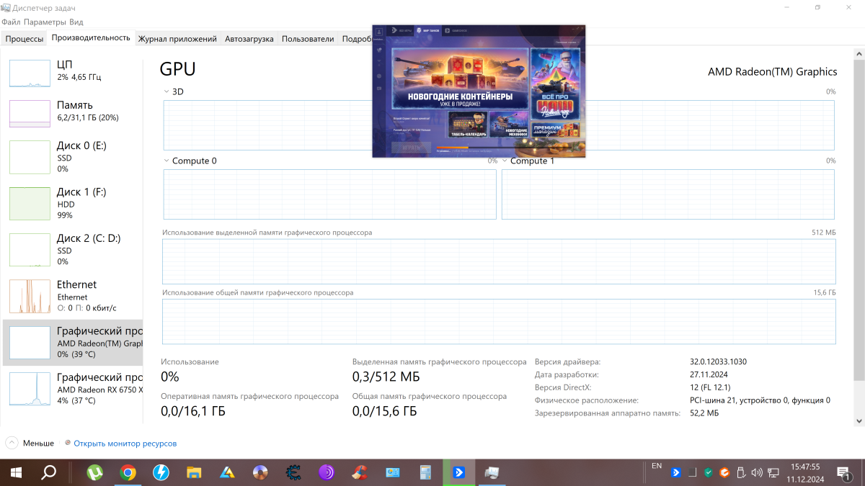Switch to the Процессы tab
Screen dimensions: 865x486
[25, 39]
